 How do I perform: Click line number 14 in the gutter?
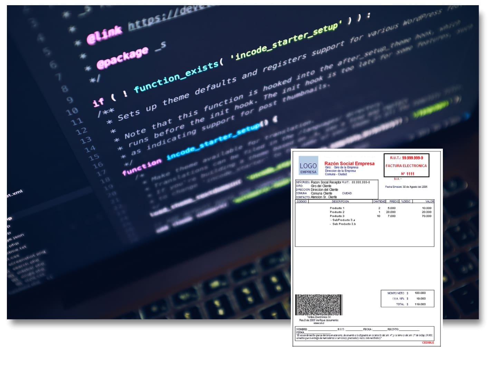(90, 149)
